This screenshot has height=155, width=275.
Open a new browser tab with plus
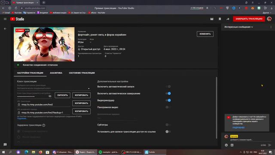click(44, 3)
